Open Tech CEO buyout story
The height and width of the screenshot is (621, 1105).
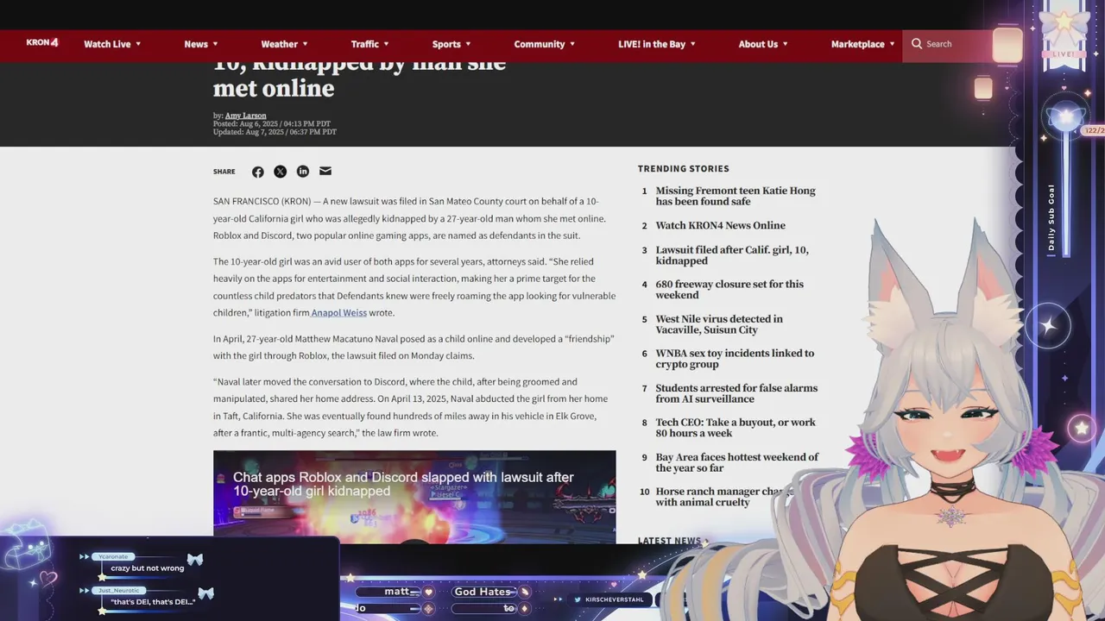735,428
